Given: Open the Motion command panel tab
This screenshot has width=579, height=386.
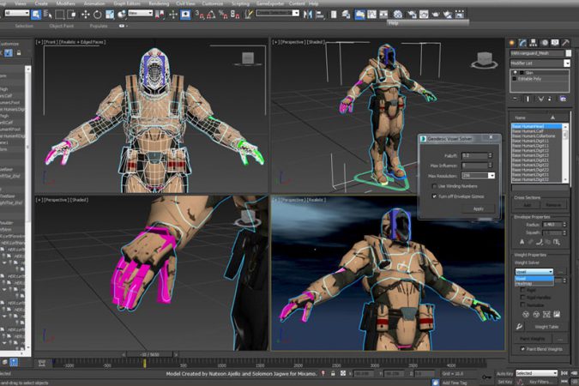Looking at the screenshot, I should tap(545, 43).
